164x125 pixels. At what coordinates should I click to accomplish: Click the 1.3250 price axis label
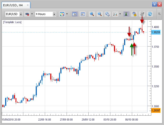coord(155,86)
